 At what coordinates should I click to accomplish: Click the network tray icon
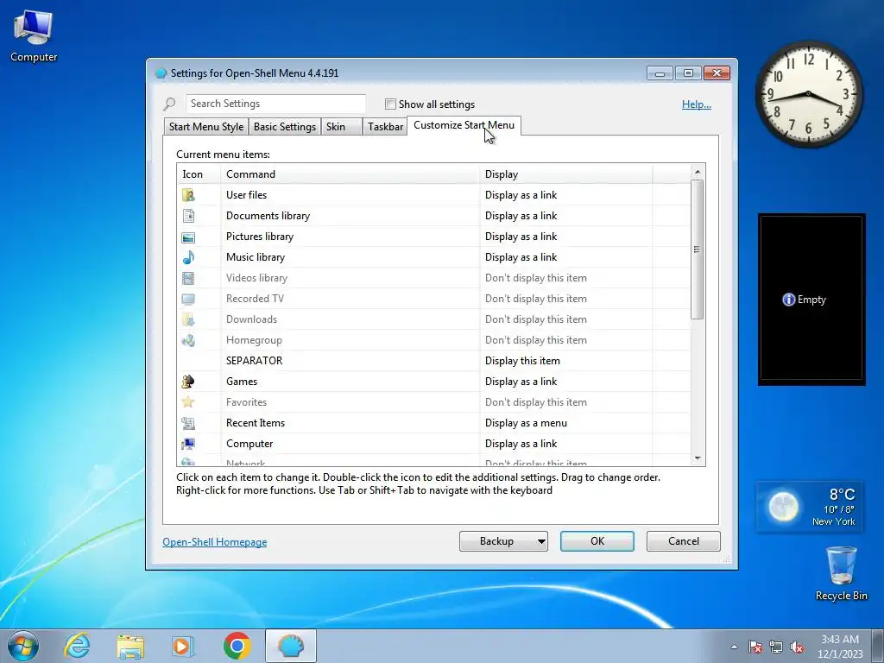tap(776, 647)
